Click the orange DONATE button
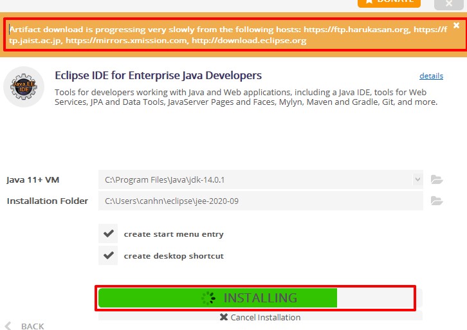Screen dimensions: 467x330 click(x=389, y=3)
